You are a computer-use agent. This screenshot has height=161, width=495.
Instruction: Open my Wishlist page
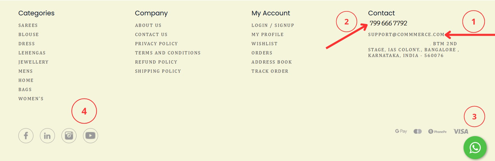click(x=264, y=44)
